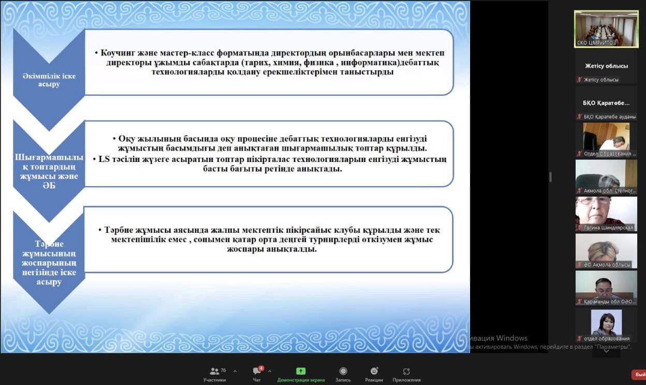Start recording with the Запись button
This screenshot has height=385, width=646.
[x=343, y=375]
